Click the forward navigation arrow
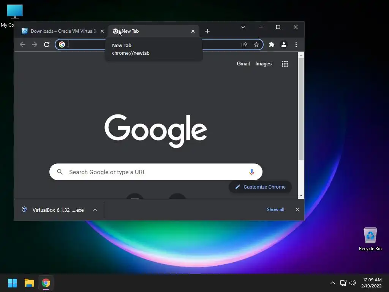 click(35, 44)
